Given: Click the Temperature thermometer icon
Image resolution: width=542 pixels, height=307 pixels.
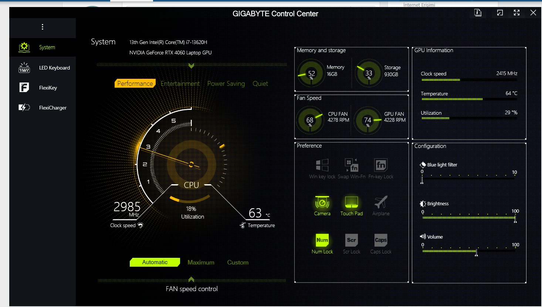Looking at the screenshot, I should (243, 225).
